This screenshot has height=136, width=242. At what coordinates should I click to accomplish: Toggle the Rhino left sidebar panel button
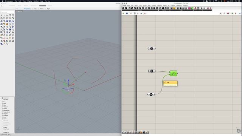click(x=2, y=6)
